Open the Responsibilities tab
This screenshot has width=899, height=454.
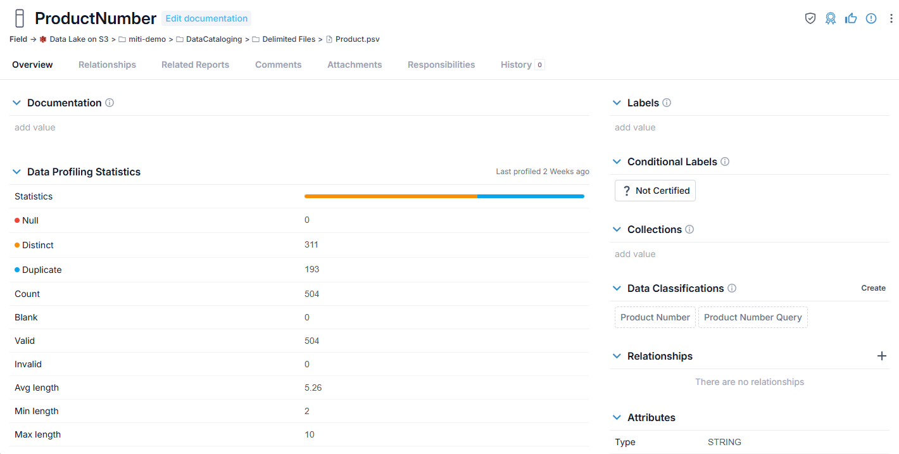click(441, 65)
